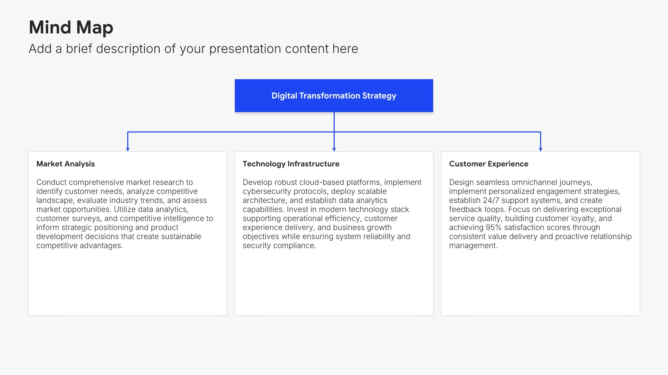Select the blue 'Digital Transformation Strategy' box
Screen dimensions: 668x375
(x=334, y=95)
